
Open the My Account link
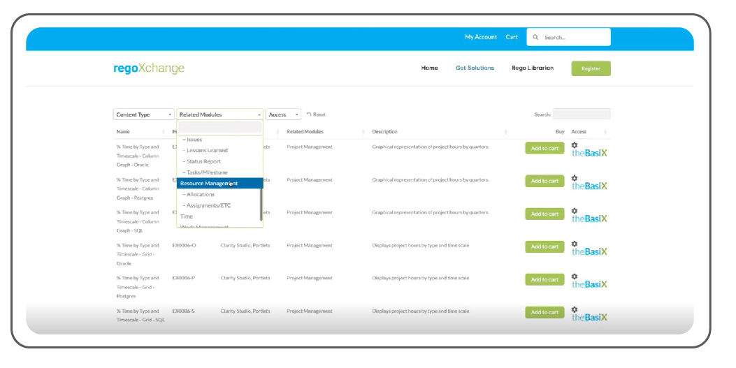481,37
